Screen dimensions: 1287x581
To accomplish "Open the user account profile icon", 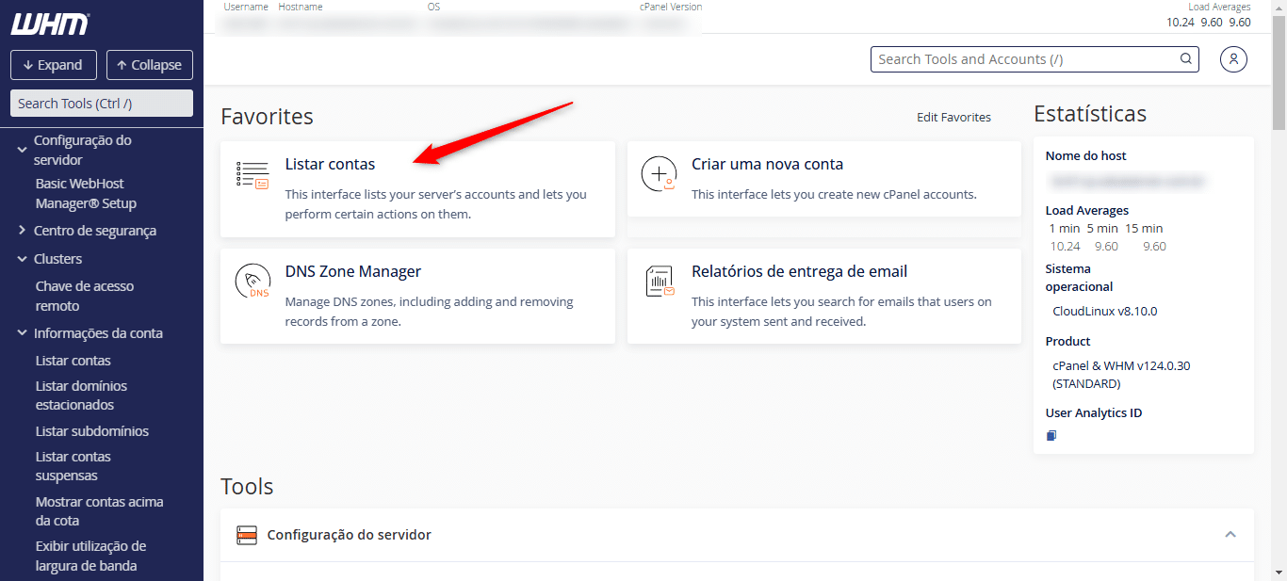I will pos(1233,59).
